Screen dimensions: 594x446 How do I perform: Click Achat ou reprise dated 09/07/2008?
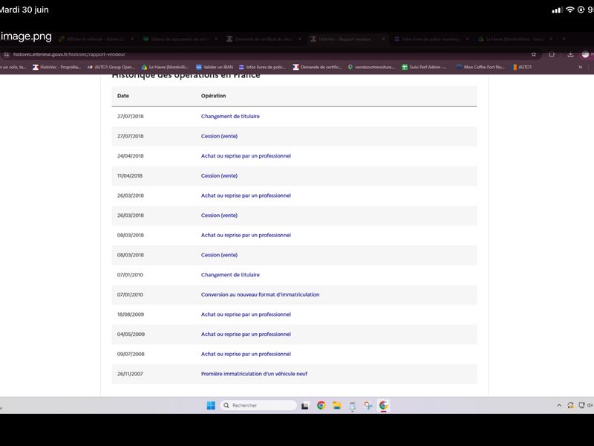click(246, 355)
